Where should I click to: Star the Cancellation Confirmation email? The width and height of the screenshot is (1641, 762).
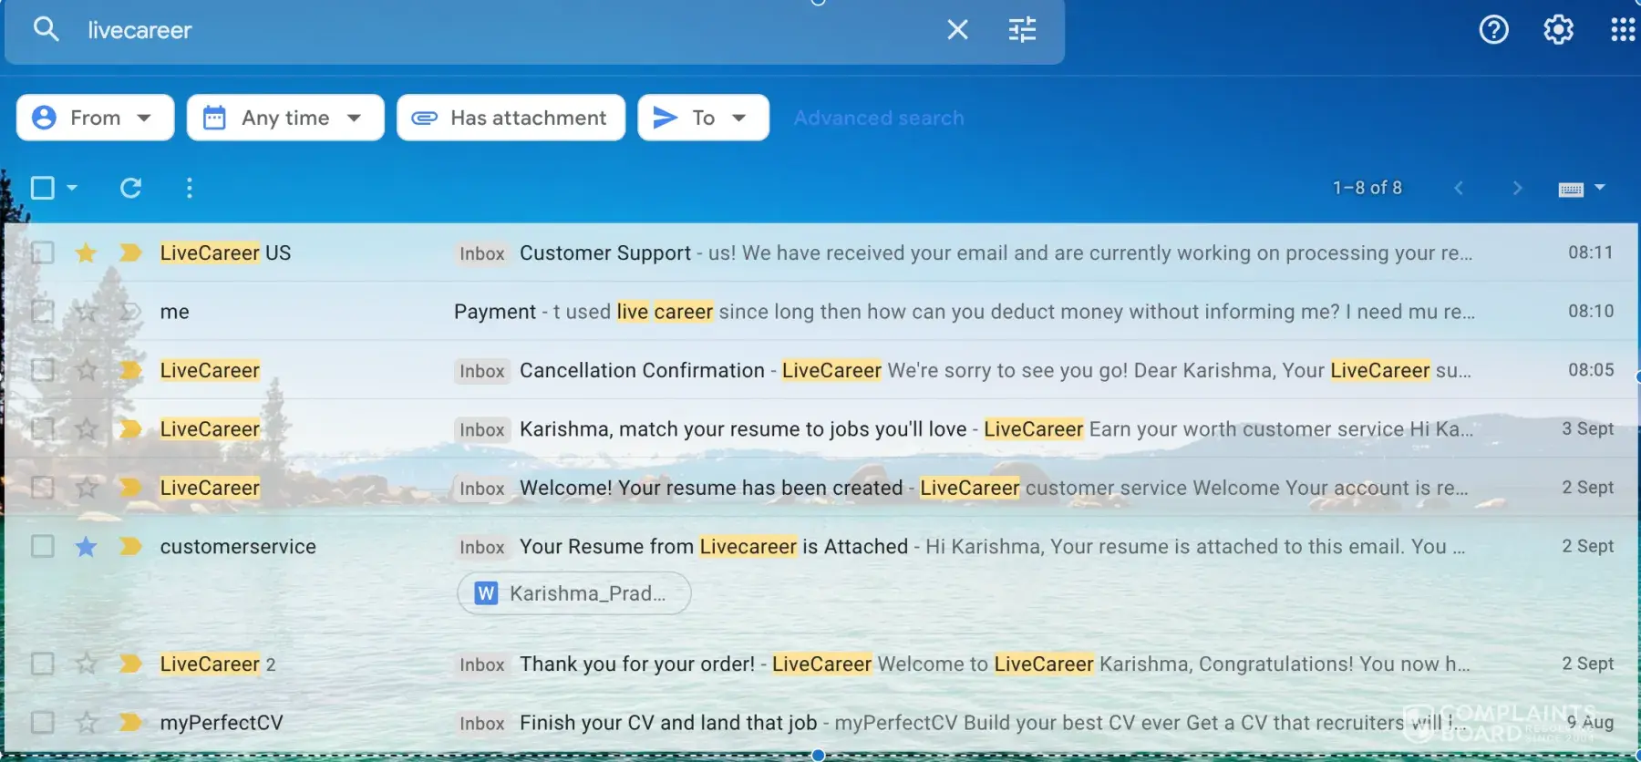click(87, 370)
